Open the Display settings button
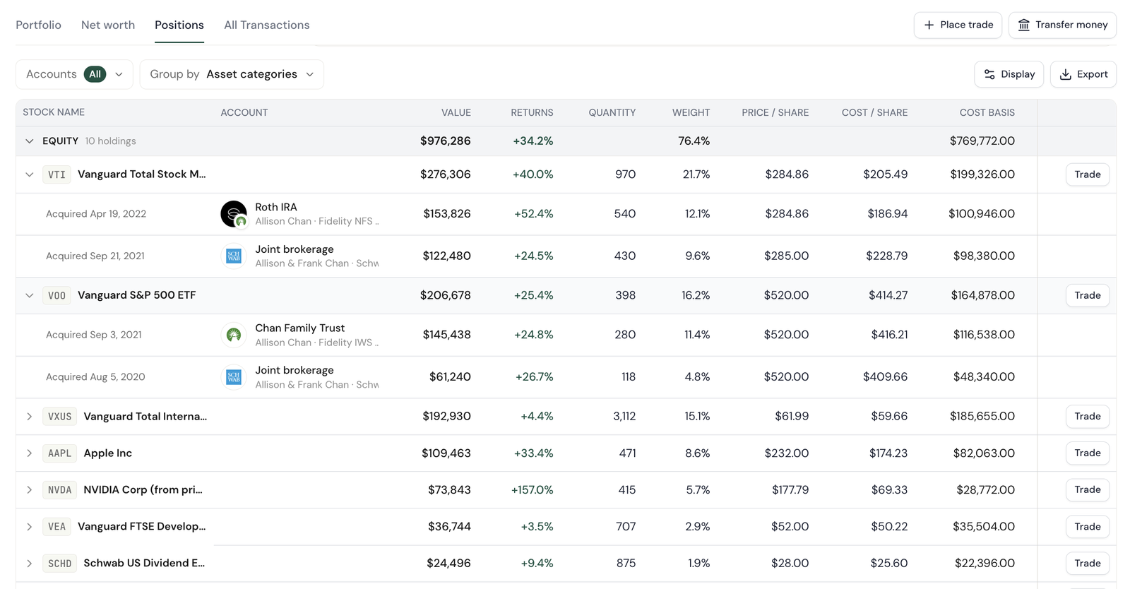The image size is (1130, 589). (x=1009, y=74)
